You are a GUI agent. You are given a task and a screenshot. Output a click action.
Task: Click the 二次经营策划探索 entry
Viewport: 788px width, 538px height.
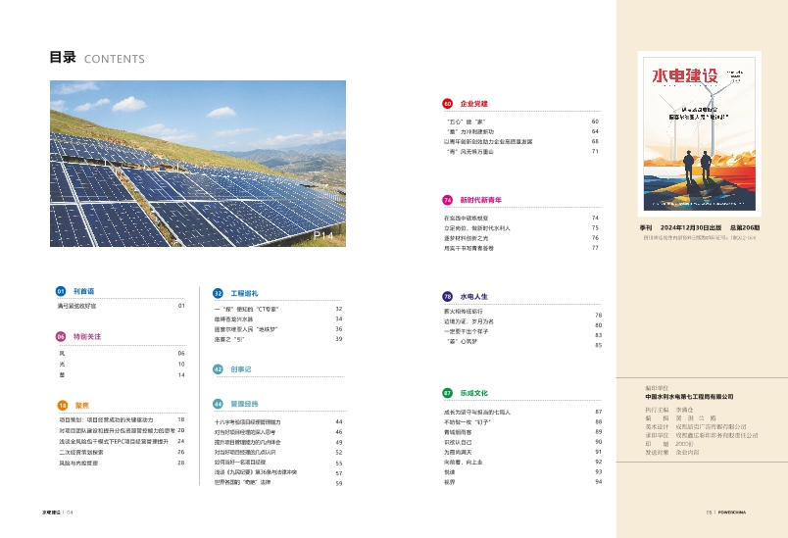point(81,453)
